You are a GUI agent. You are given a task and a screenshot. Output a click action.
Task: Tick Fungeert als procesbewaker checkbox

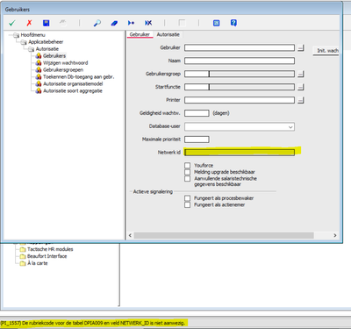click(188, 198)
